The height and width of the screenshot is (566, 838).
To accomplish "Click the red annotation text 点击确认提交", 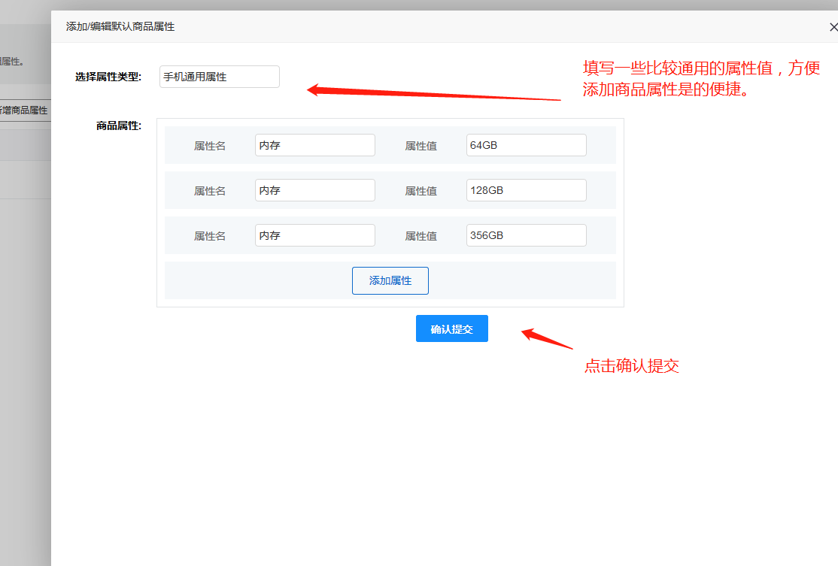I will [x=633, y=365].
